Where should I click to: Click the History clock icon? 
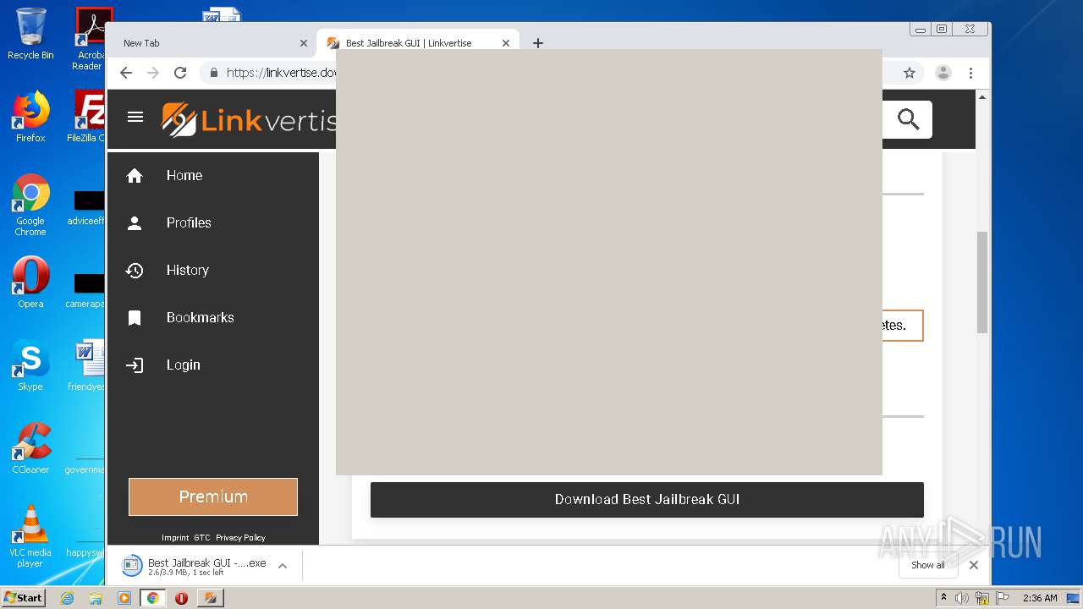135,270
